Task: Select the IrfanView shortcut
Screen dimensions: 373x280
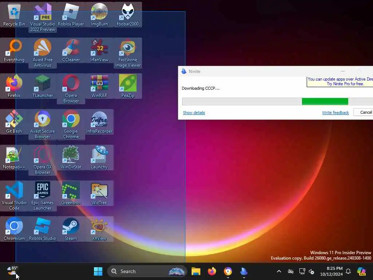Action: pyautogui.click(x=99, y=50)
